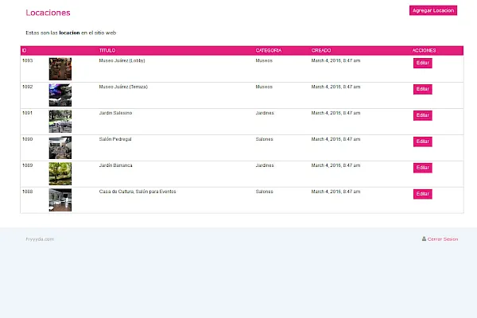Screen dimensions: 477x318
Task: Open the Salón Pedregal thumbnail image
Action: pyautogui.click(x=60, y=147)
